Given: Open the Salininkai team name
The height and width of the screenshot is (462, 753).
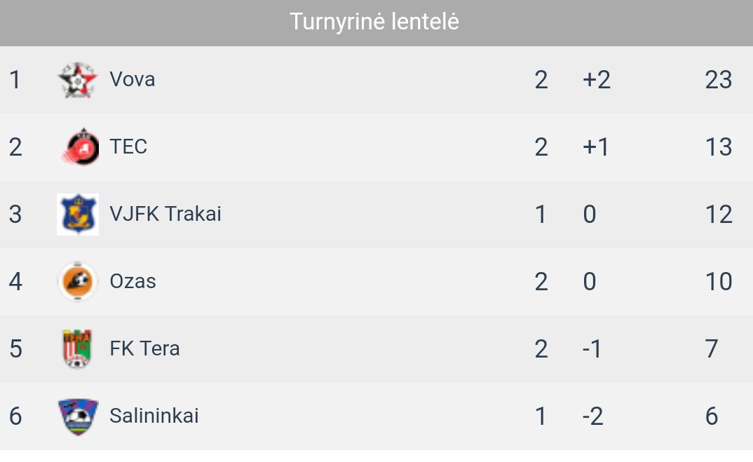Looking at the screenshot, I should pos(154,416).
